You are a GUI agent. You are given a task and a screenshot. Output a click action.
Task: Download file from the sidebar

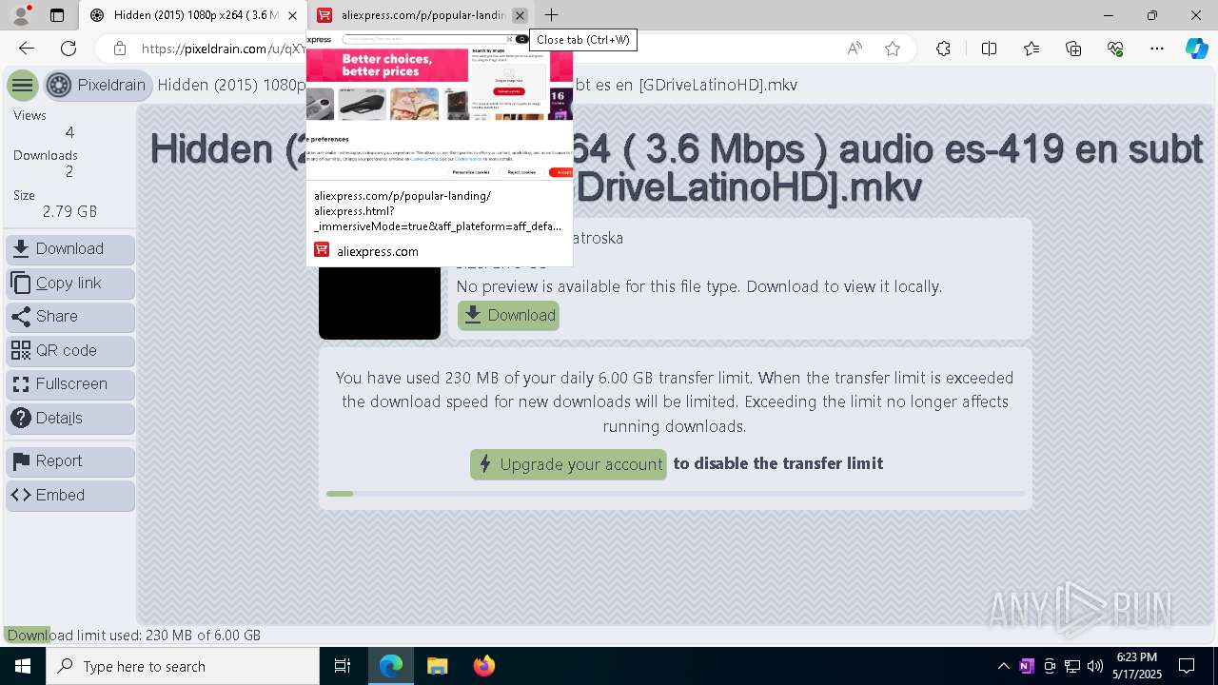coord(70,248)
